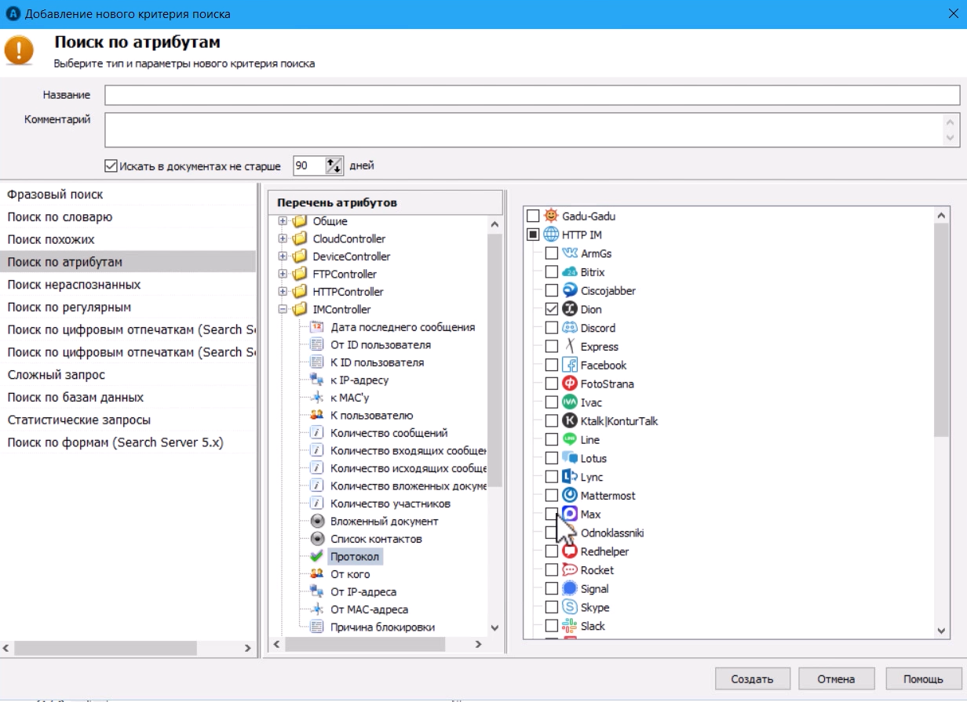Click the Signal messenger icon
This screenshot has width=967, height=702.
570,588
